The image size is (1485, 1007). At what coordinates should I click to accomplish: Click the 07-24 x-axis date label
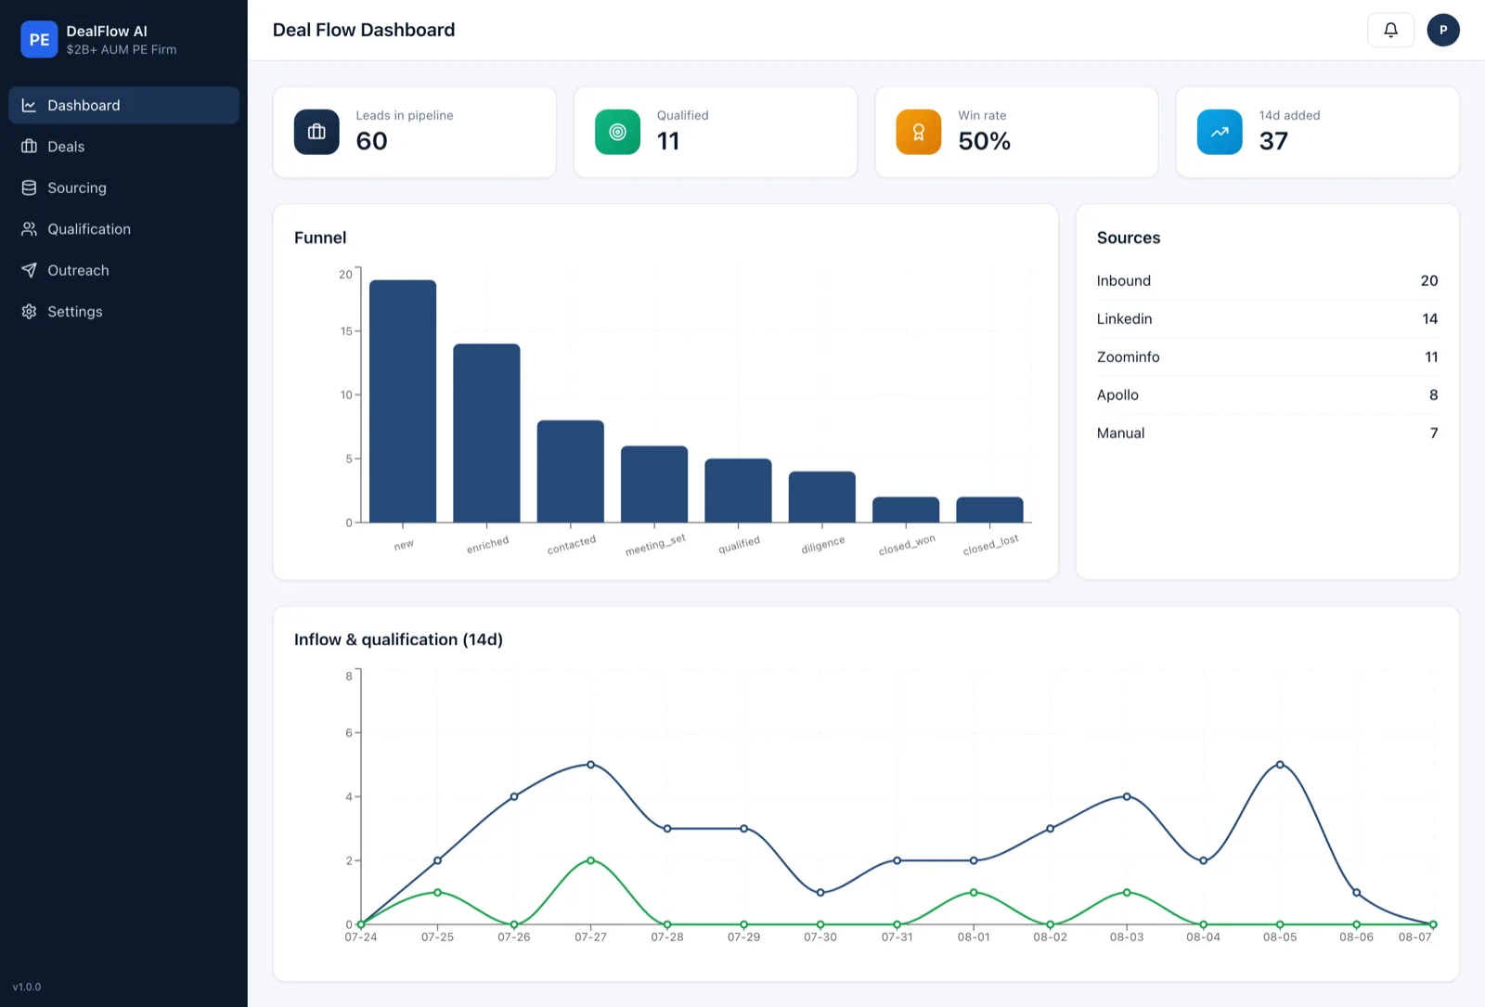(361, 937)
